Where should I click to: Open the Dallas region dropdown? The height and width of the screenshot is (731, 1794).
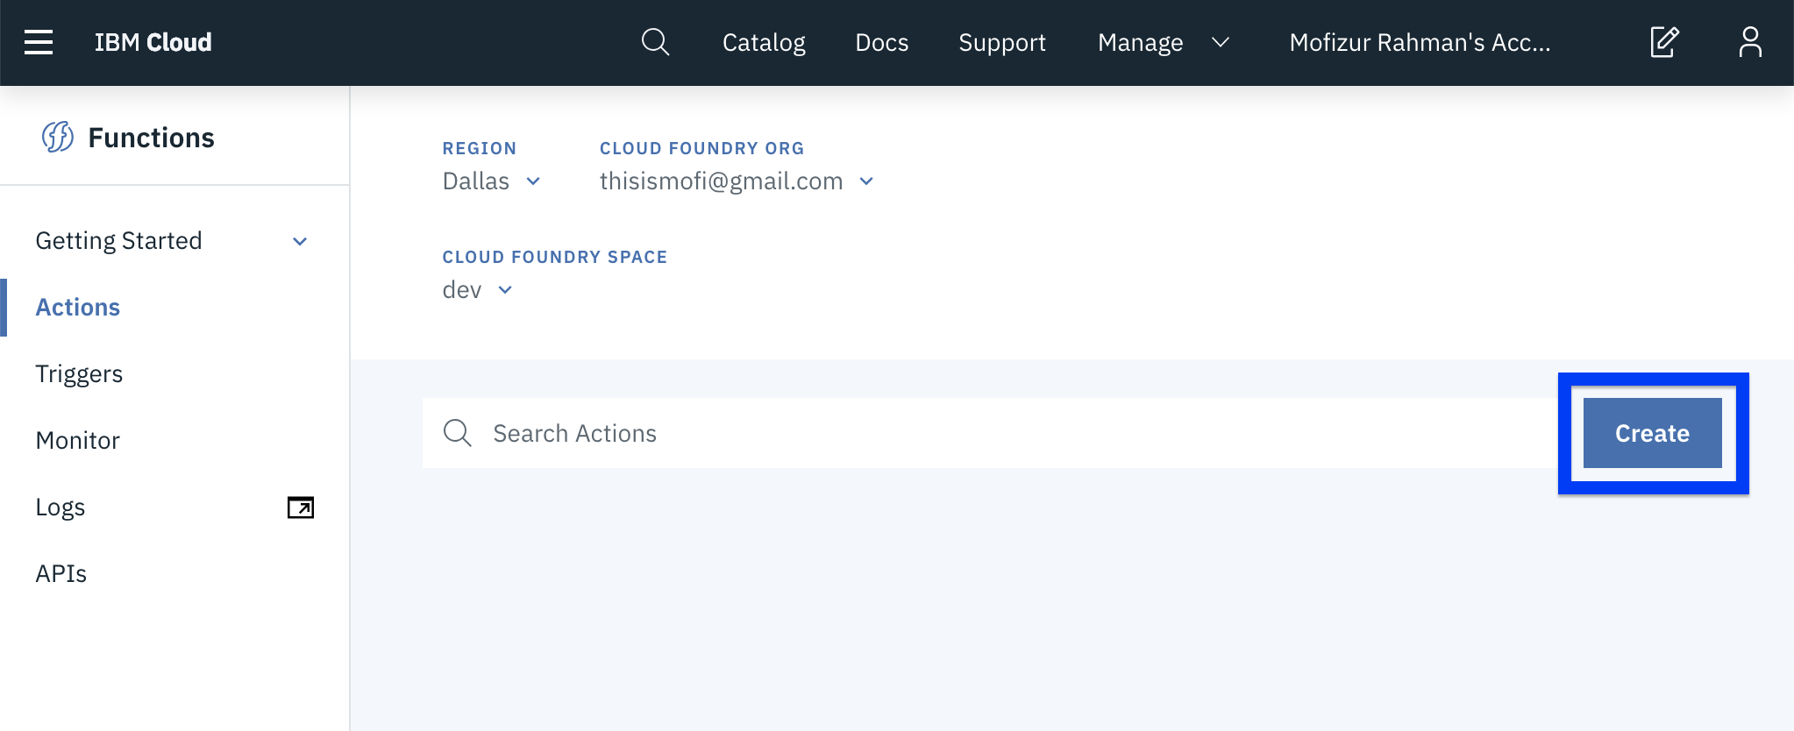click(492, 181)
